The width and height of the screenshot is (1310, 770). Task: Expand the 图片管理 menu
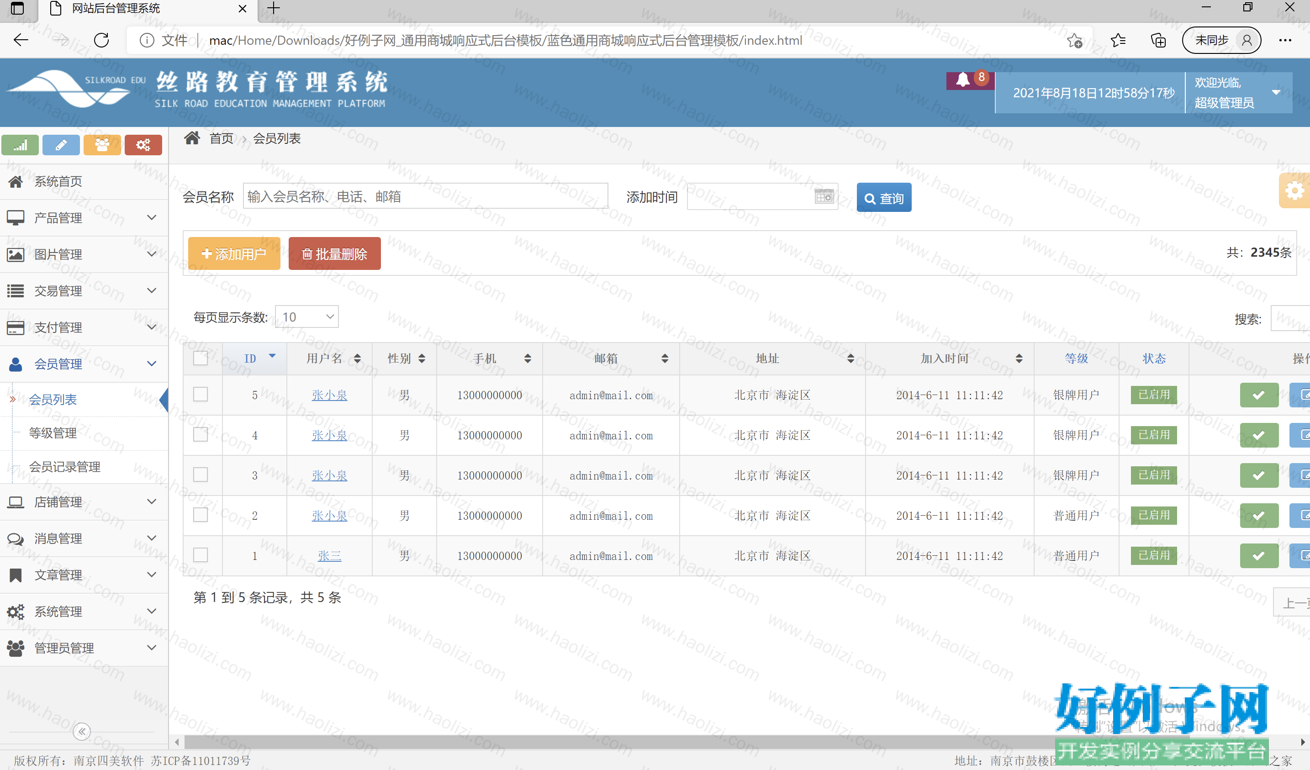coord(84,254)
